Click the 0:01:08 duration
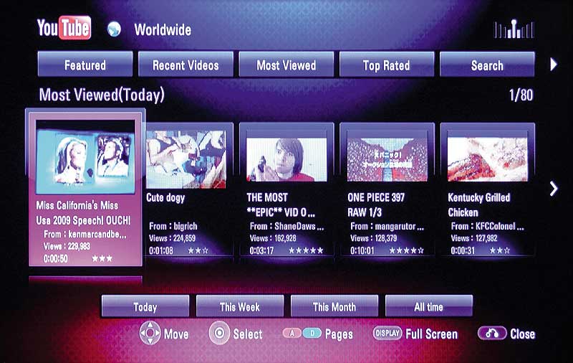 (x=161, y=250)
